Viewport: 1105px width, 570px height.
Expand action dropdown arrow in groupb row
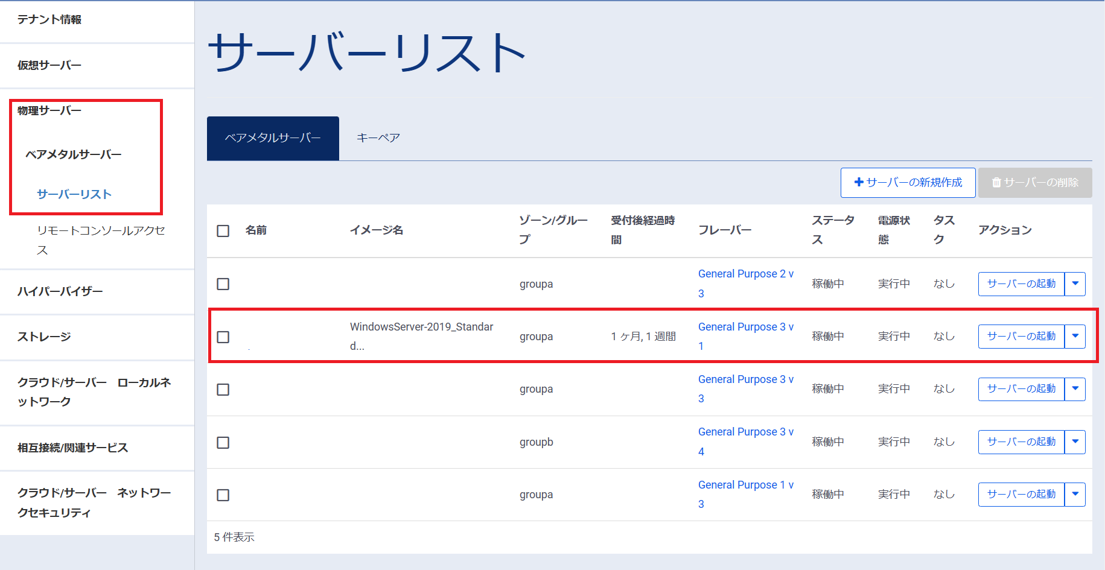click(x=1075, y=442)
